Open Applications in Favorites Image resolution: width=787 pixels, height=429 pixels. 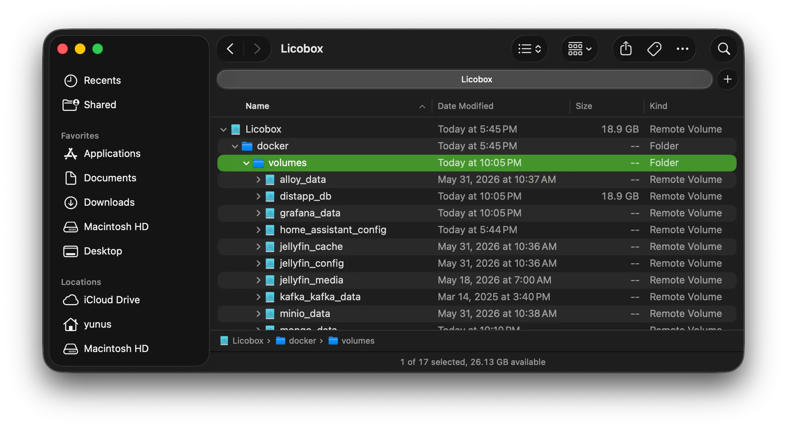(102, 154)
